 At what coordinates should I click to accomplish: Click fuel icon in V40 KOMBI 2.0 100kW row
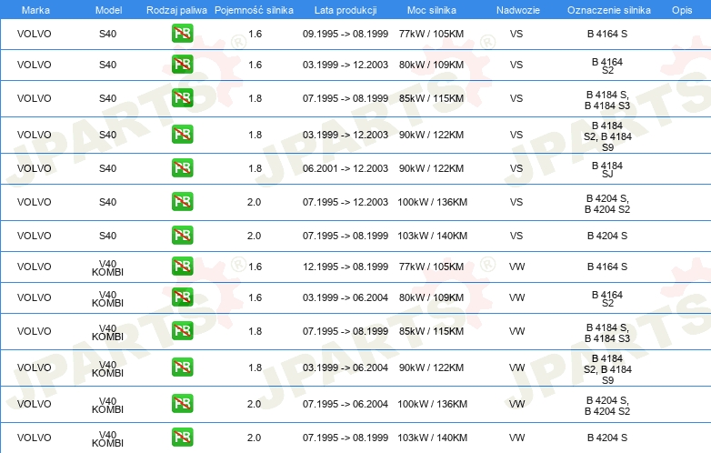[182, 404]
